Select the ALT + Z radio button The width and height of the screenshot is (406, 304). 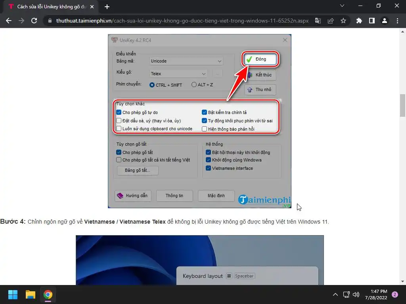click(x=194, y=85)
